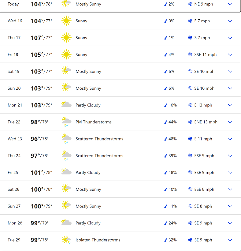Click the mostly sunny icon for Sat 19

[x=66, y=70]
